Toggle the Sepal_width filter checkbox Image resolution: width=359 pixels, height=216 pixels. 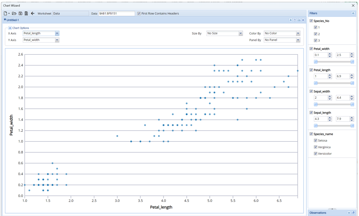pyautogui.click(x=311, y=91)
